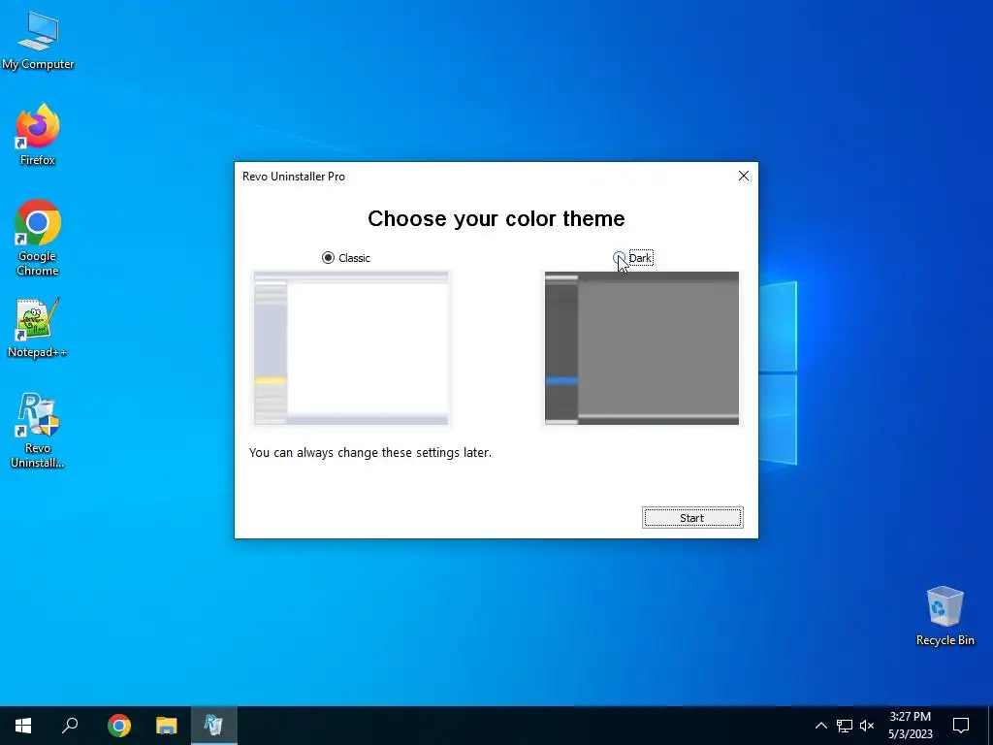Open the taskbar clock and date
The width and height of the screenshot is (993, 745).
910,726
